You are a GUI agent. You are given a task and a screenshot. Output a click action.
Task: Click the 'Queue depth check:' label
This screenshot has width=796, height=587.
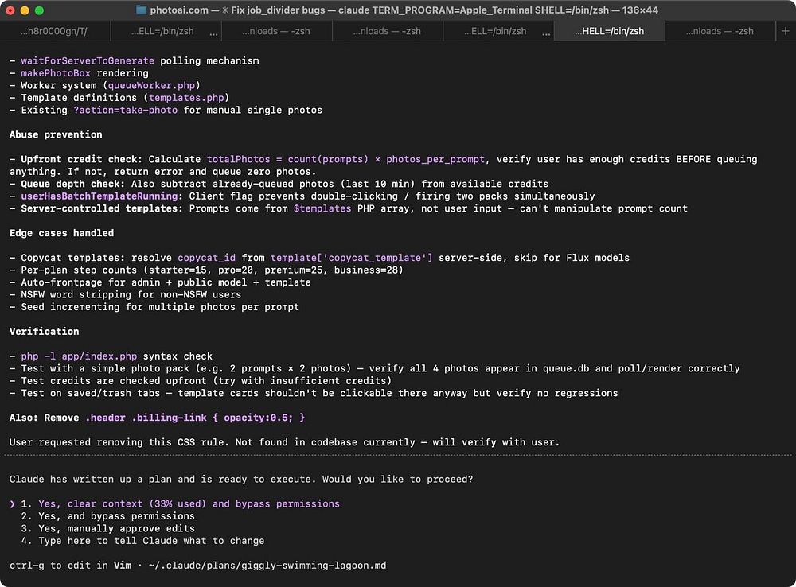pos(72,184)
